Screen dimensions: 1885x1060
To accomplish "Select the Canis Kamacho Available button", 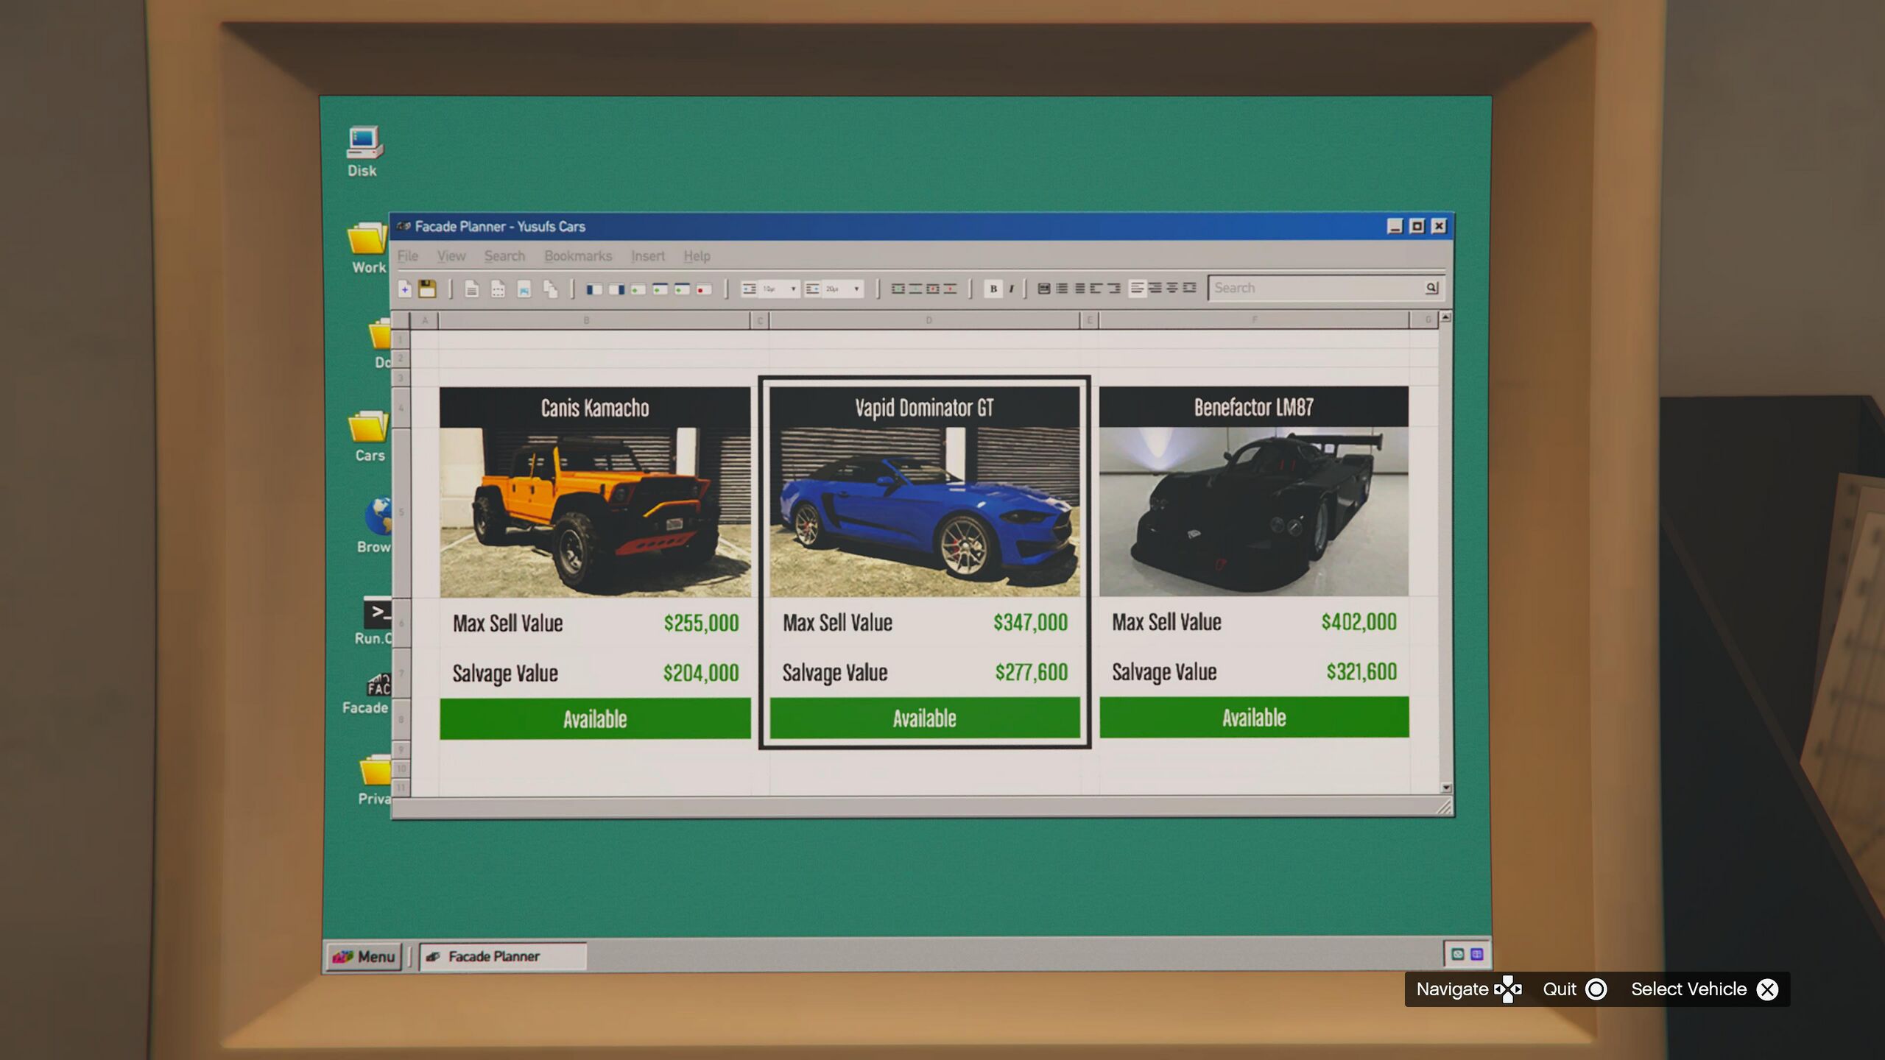I will click(595, 718).
